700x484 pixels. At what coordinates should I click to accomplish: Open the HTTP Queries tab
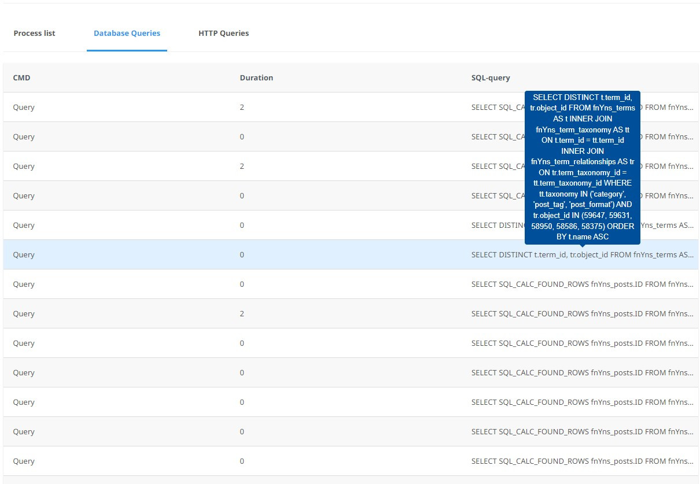(224, 33)
